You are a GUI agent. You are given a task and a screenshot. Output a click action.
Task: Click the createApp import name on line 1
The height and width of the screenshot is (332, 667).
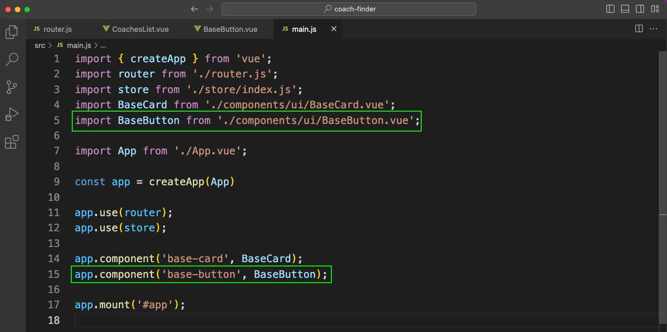pyautogui.click(x=158, y=59)
